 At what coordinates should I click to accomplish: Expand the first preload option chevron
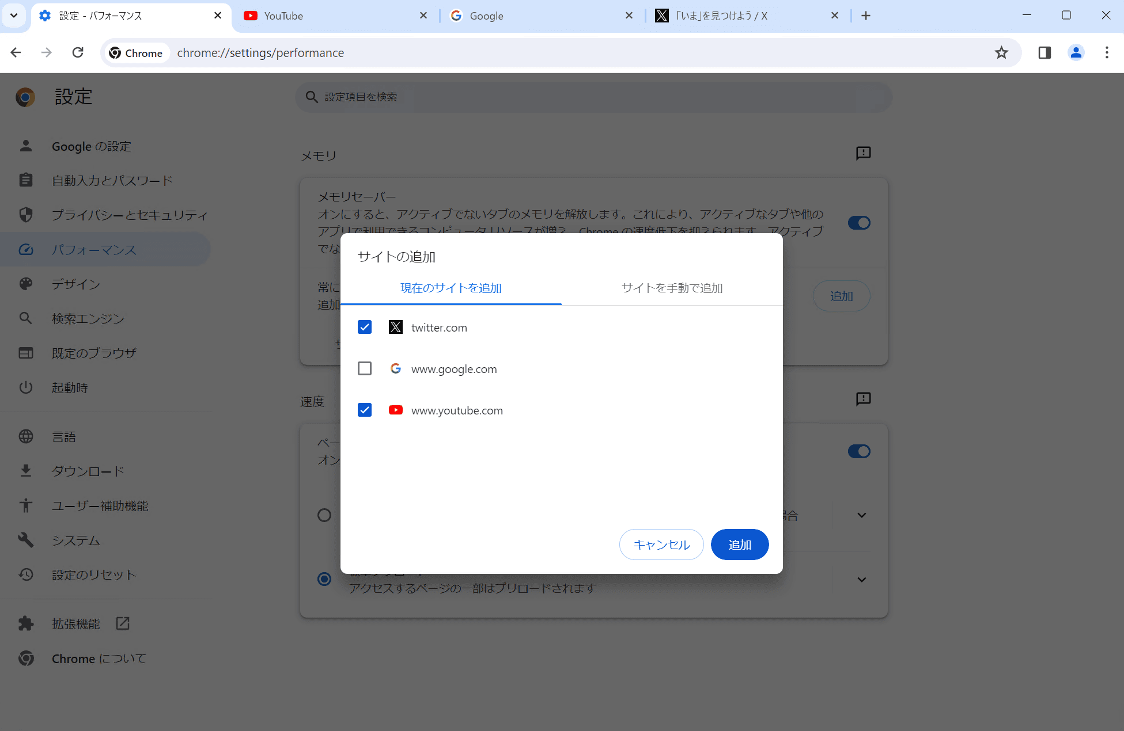862,515
